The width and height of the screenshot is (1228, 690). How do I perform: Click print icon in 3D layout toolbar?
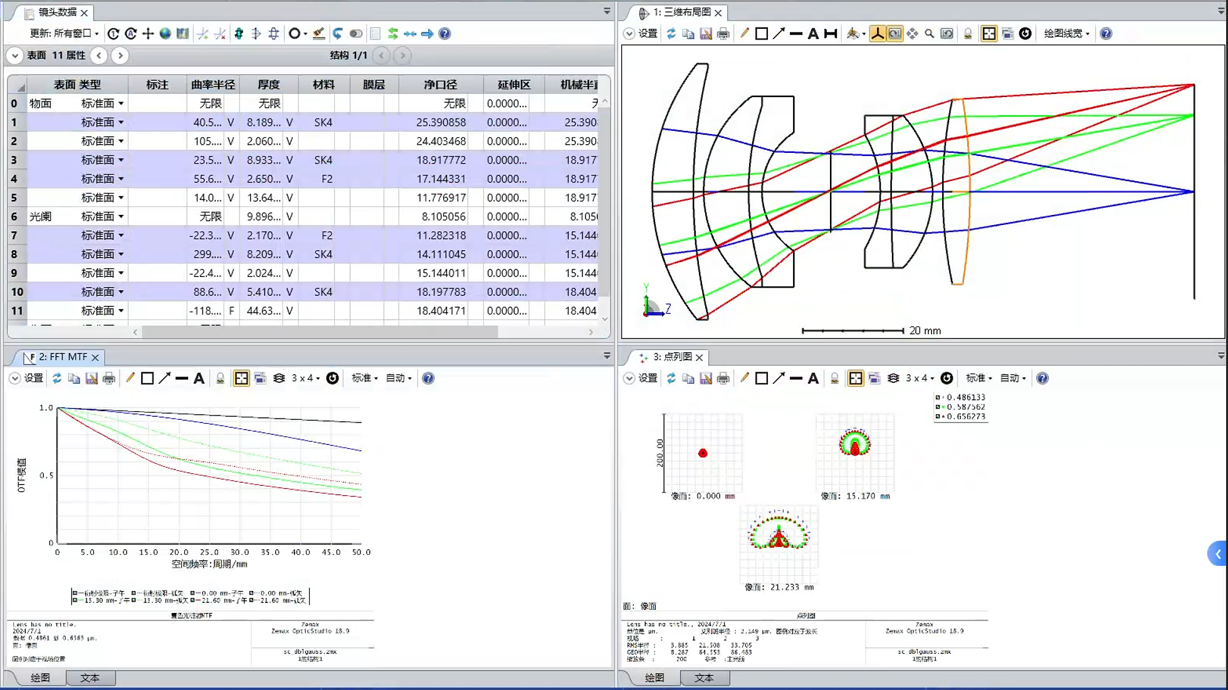723,34
